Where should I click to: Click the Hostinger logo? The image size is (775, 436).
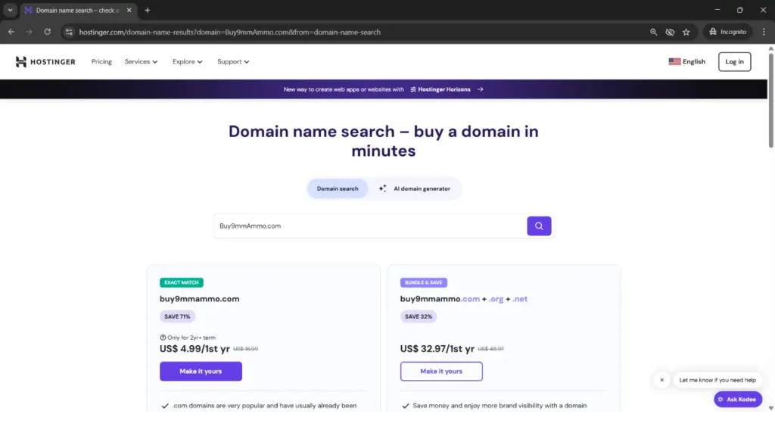[x=45, y=62]
